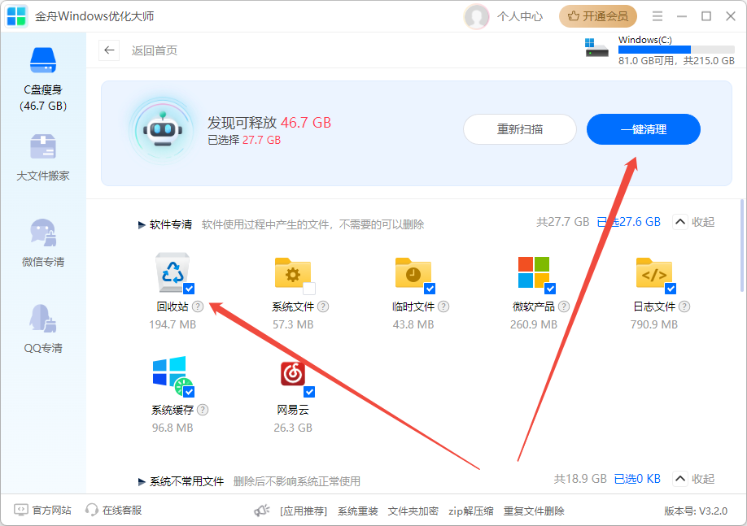Click the app logo in title bar

16,16
